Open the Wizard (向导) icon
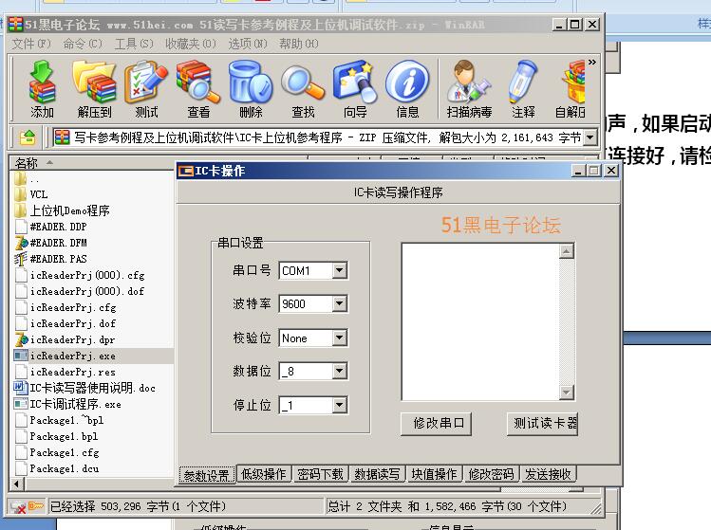This screenshot has width=711, height=530. point(355,89)
